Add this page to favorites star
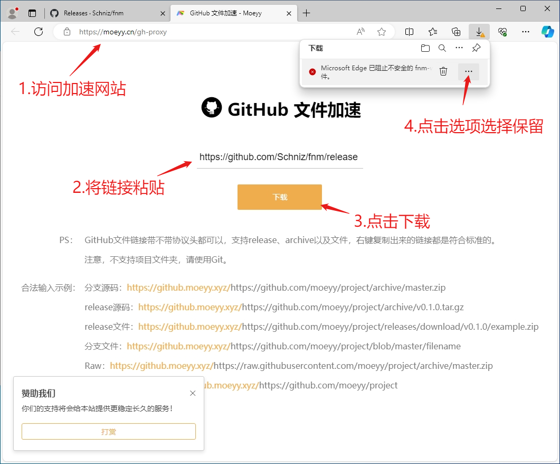Image resolution: width=560 pixels, height=464 pixels. coord(382,32)
